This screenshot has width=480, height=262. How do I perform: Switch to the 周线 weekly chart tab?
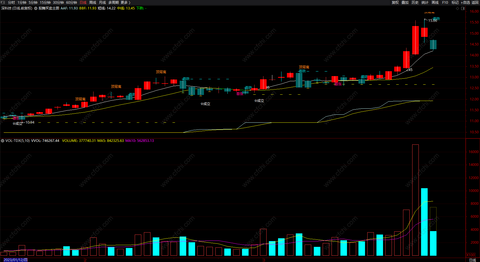click(93, 3)
